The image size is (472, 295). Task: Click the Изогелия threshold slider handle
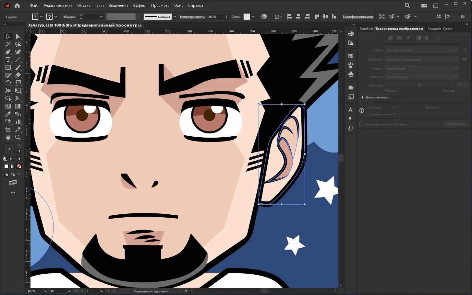(419, 85)
